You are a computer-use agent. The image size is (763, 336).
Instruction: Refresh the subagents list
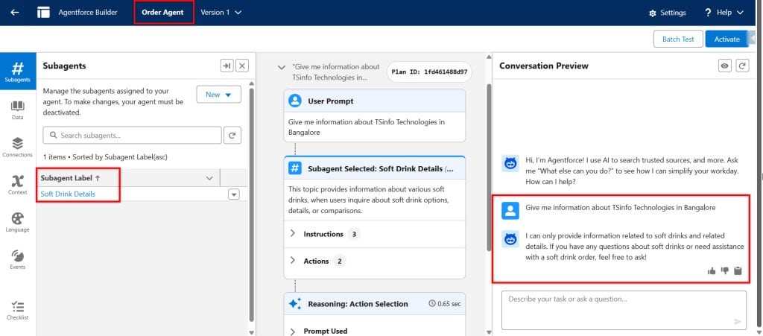click(x=232, y=135)
